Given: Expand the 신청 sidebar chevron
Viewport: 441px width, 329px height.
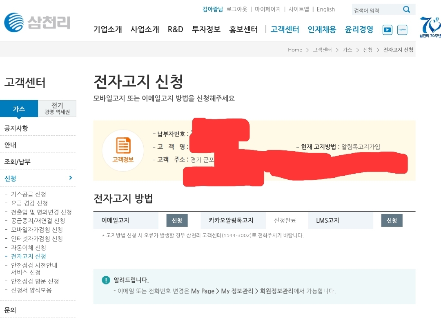Looking at the screenshot, I should [x=71, y=178].
